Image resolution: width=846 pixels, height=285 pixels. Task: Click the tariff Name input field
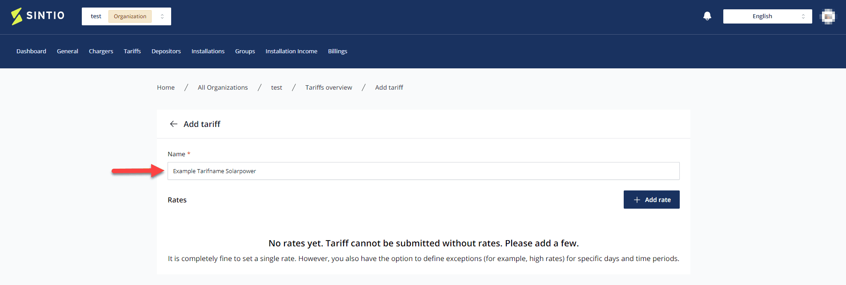pyautogui.click(x=423, y=171)
